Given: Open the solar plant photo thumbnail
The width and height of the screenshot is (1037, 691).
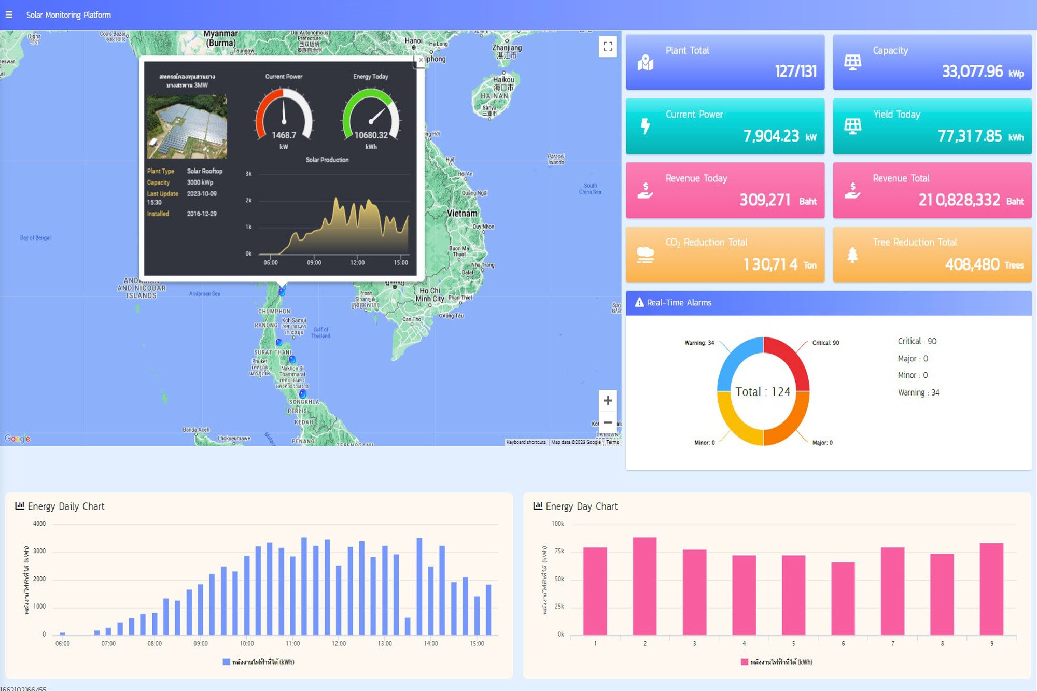Looking at the screenshot, I should pyautogui.click(x=187, y=126).
